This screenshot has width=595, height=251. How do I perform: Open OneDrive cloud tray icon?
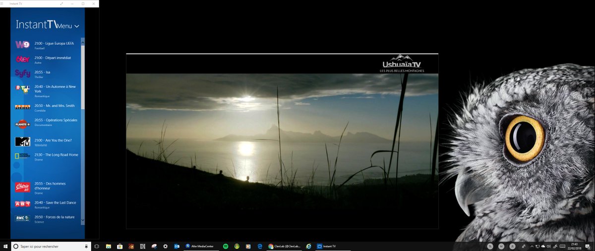pos(543,246)
